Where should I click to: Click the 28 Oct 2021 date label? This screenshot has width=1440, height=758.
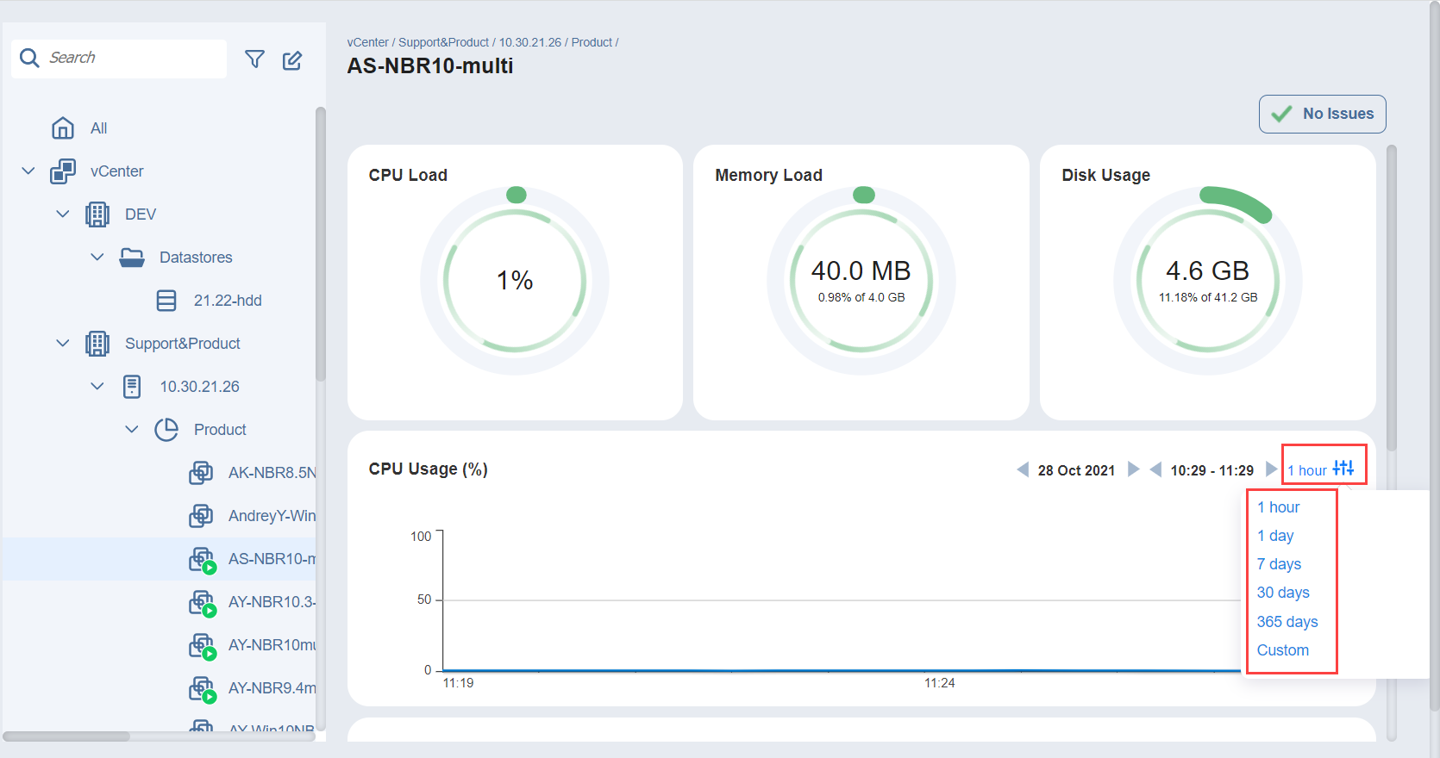coord(1076,470)
